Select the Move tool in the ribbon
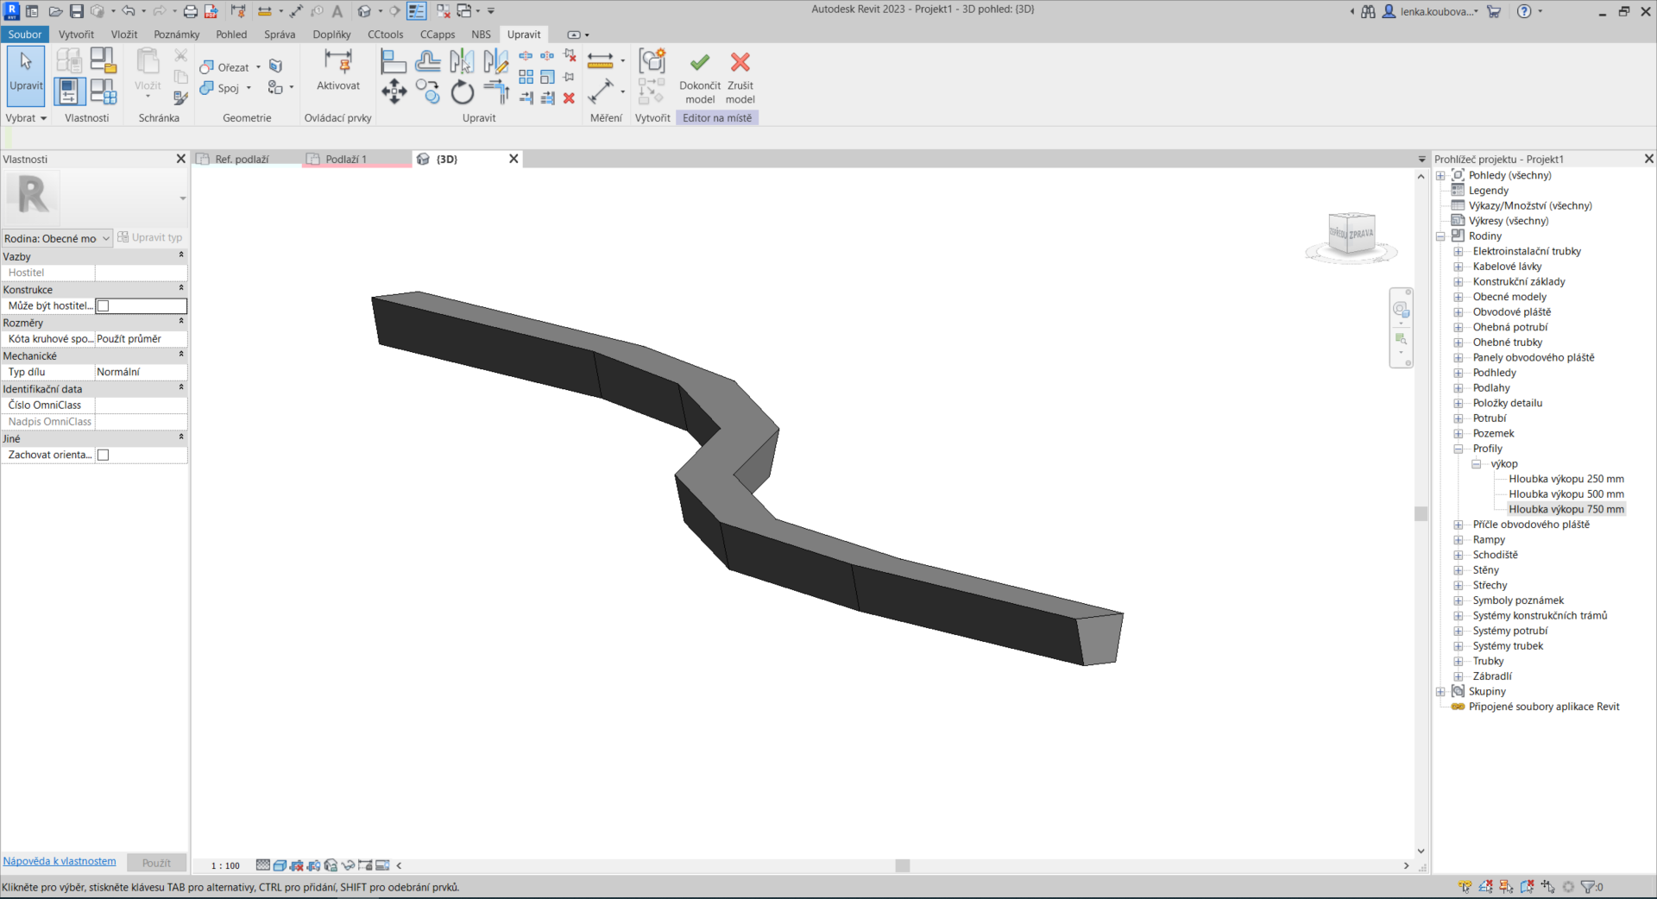The image size is (1657, 899). tap(394, 91)
